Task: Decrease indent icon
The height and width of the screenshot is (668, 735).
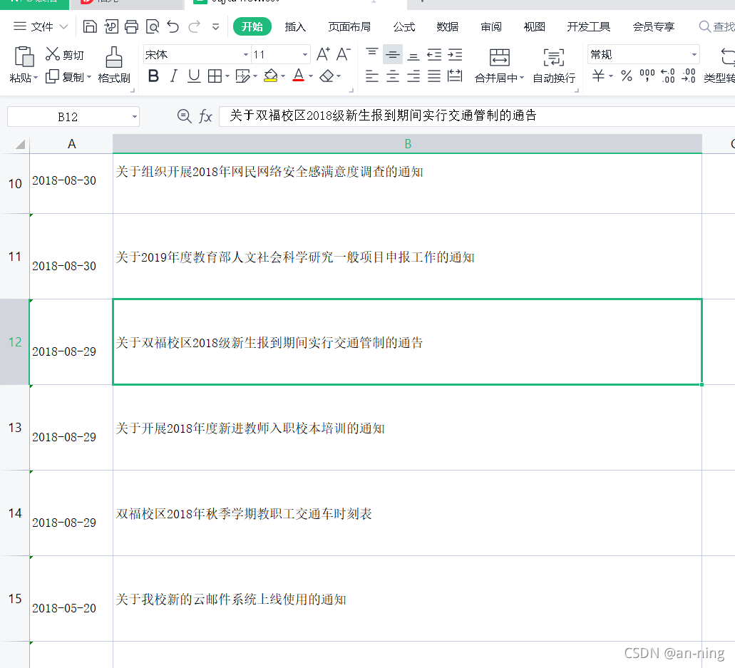Action: pos(434,55)
